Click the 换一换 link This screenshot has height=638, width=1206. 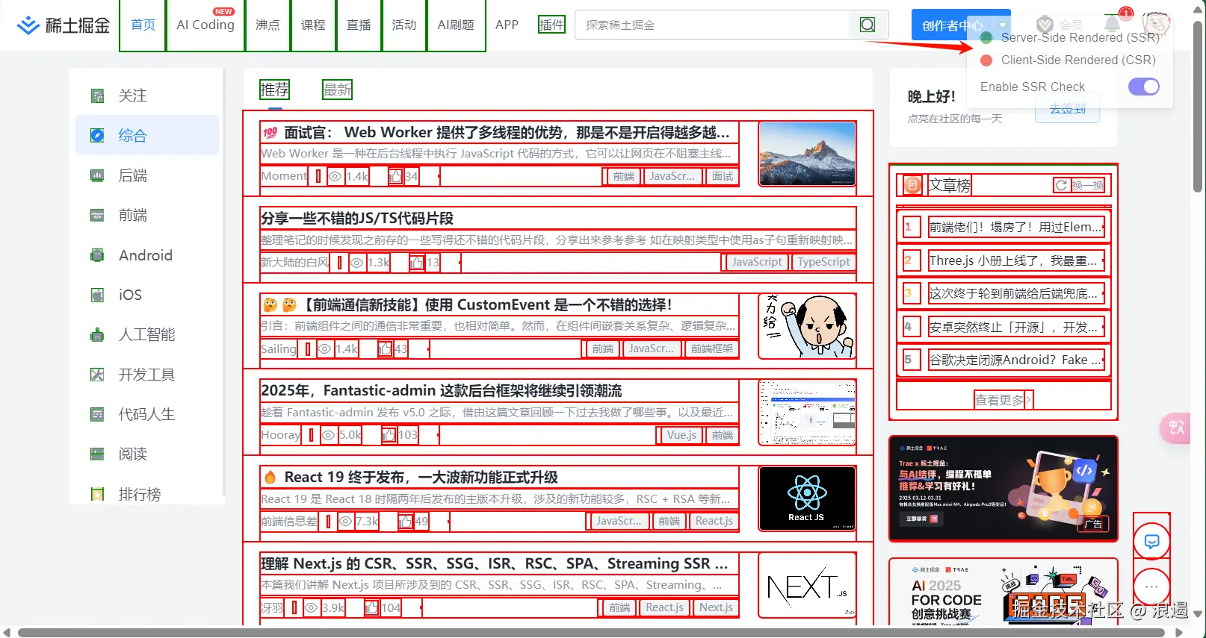(1087, 185)
